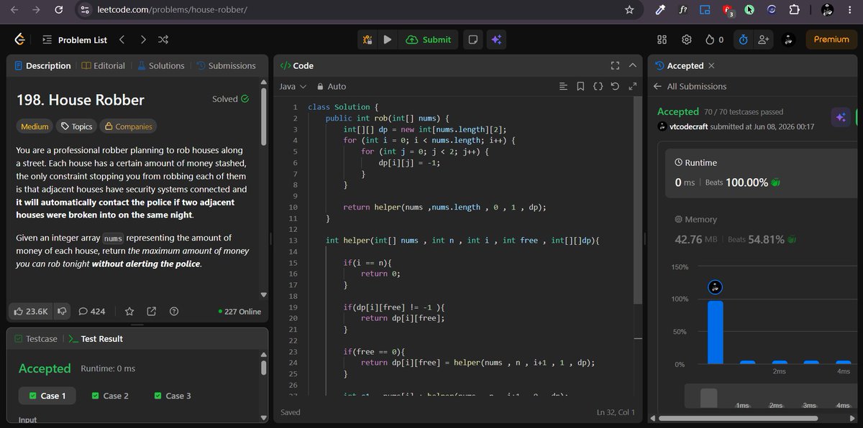Reset code to default with undo icon
The height and width of the screenshot is (428, 863).
click(x=615, y=86)
